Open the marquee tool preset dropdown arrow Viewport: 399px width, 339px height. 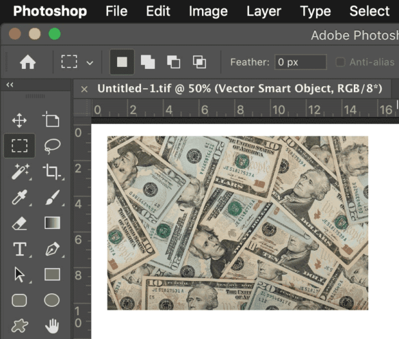click(89, 62)
